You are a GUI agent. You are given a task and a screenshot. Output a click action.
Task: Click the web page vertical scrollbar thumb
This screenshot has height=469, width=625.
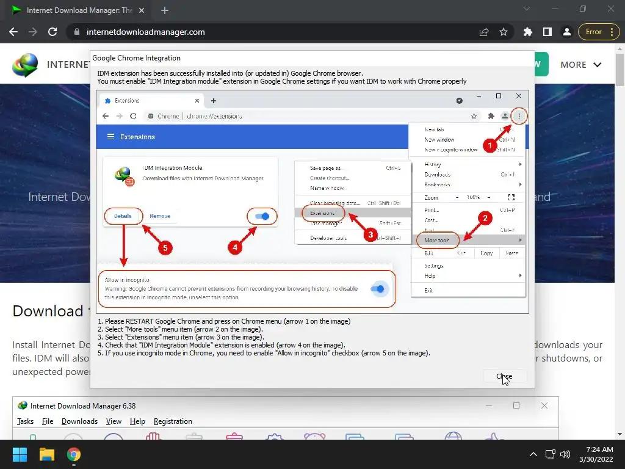(620, 70)
